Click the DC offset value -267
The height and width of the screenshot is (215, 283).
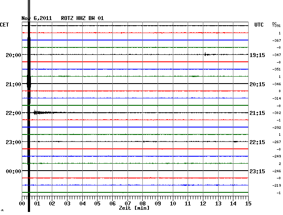point(276,142)
